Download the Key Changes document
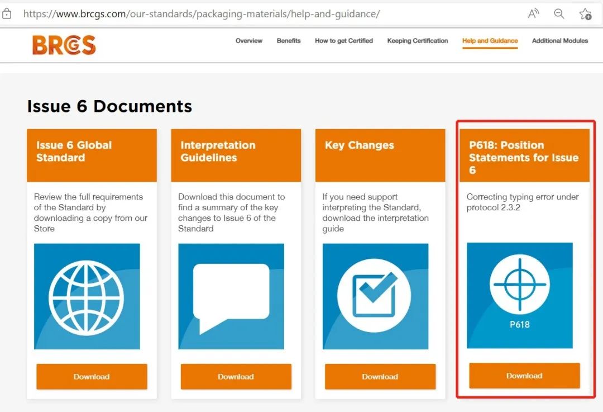Image resolution: width=603 pixels, height=412 pixels. pyautogui.click(x=380, y=377)
